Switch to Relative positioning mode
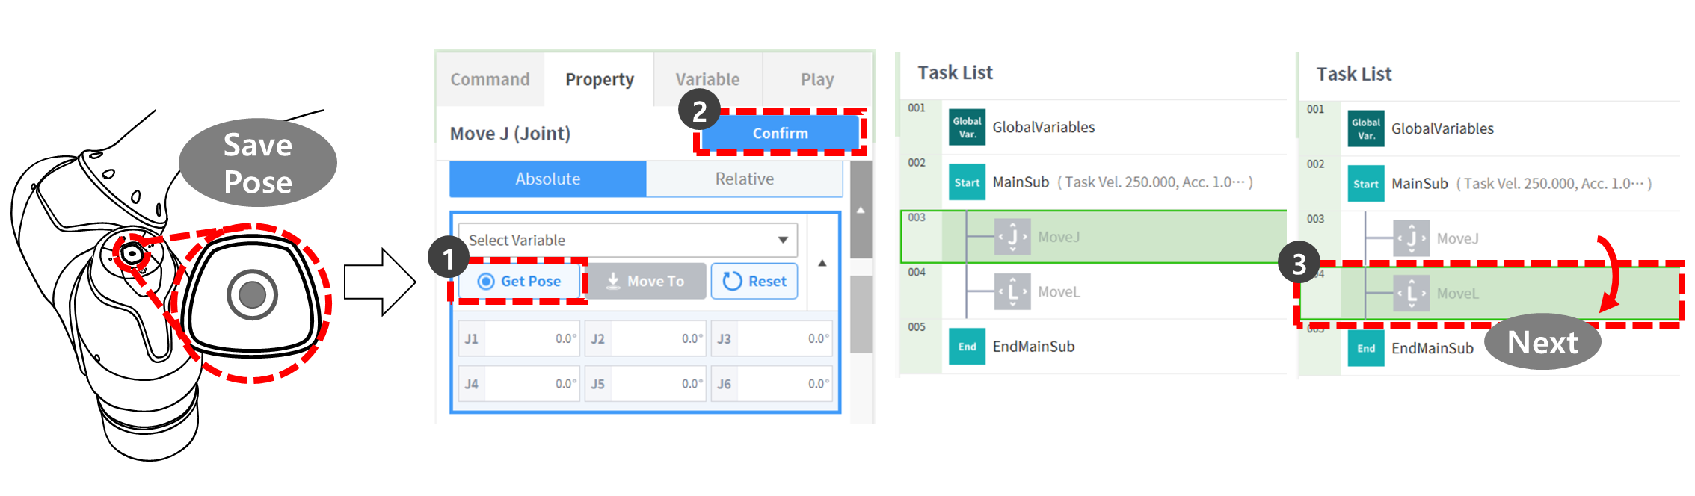 pyautogui.click(x=744, y=179)
